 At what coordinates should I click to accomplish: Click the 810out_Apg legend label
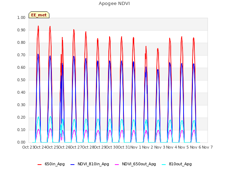(x=180, y=164)
